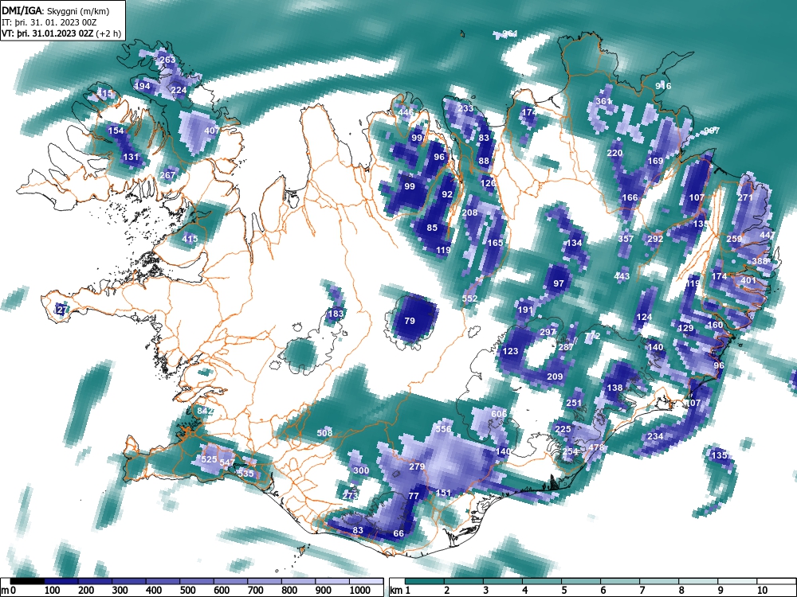Click visibility value 77 in the south
Viewport: 797px width, 597px height.
[414, 496]
